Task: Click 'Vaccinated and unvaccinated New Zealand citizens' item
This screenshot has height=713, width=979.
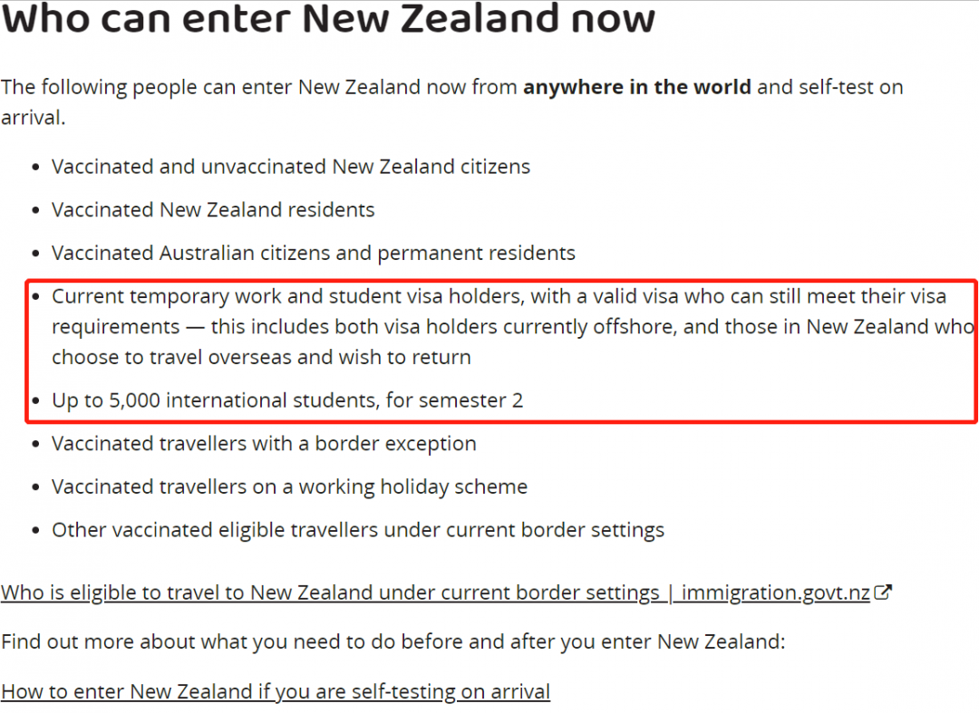Action: 290,167
